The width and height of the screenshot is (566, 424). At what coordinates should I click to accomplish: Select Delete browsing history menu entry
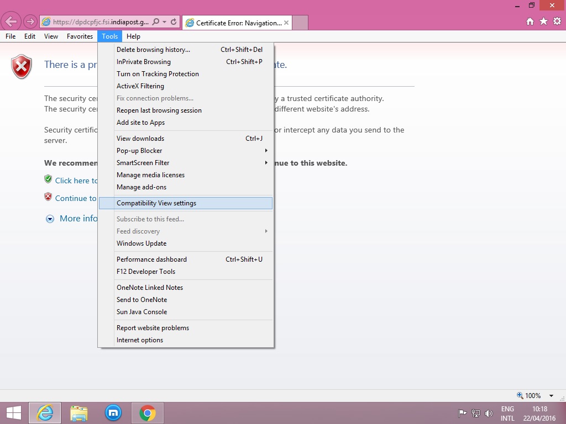click(153, 50)
